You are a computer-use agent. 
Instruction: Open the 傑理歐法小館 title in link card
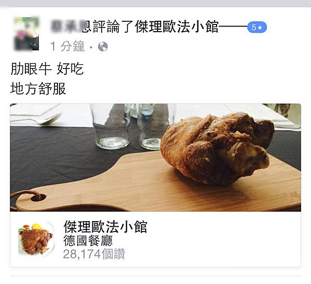[x=105, y=226]
